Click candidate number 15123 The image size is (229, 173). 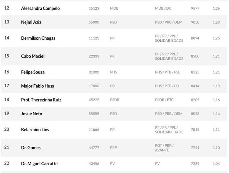tap(94, 8)
